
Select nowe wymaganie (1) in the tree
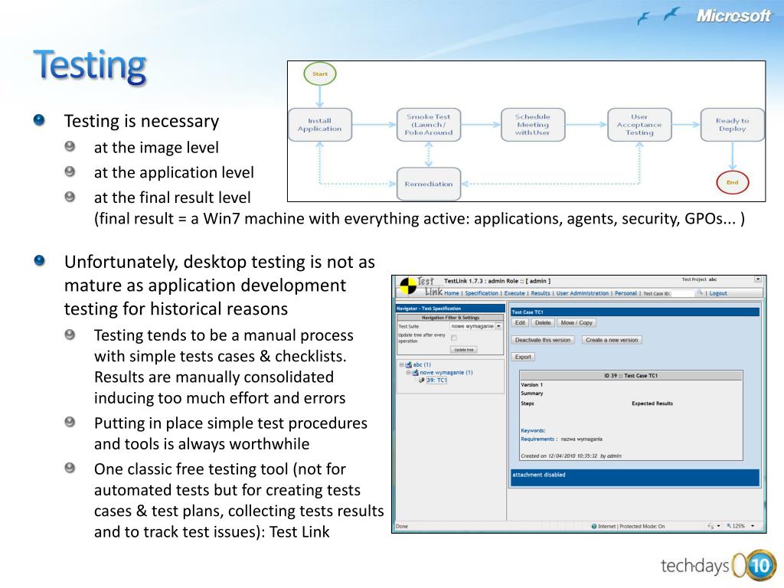446,373
